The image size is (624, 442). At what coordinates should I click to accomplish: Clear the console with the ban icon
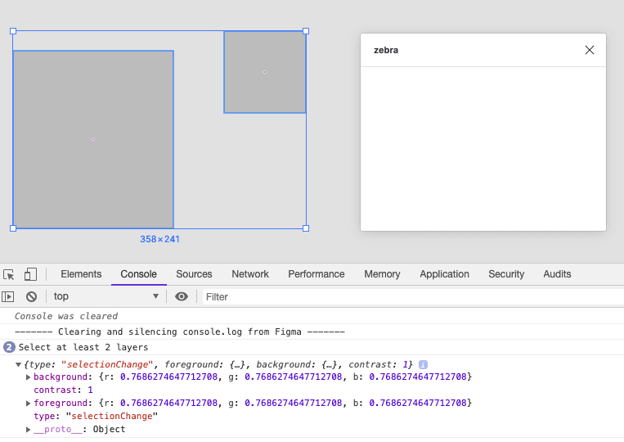(31, 296)
